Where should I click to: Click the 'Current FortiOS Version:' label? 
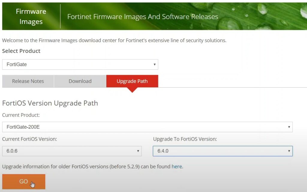[x=29, y=139]
